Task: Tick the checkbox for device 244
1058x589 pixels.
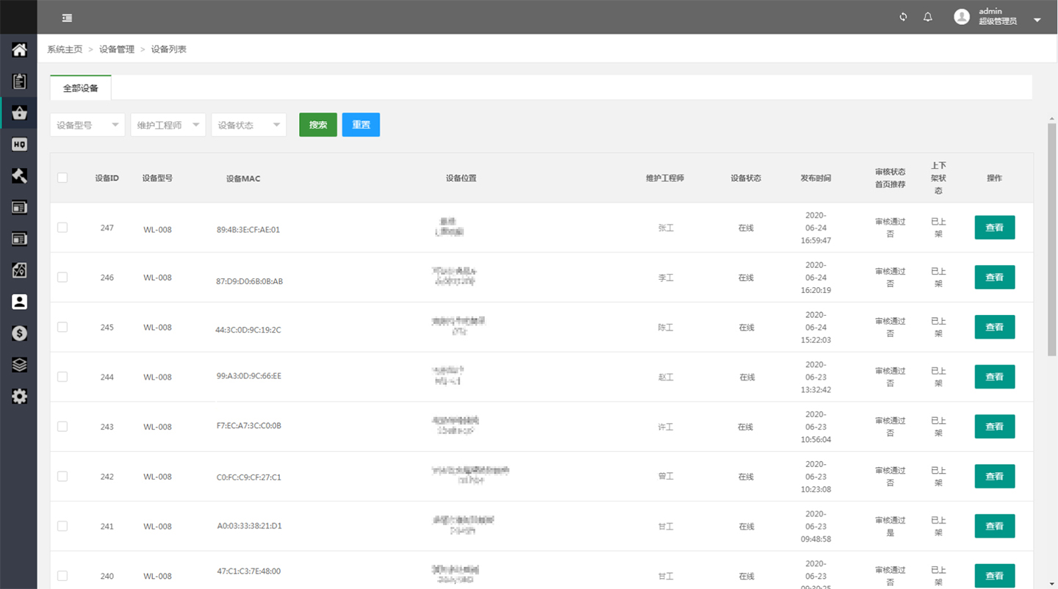Action: pos(62,377)
